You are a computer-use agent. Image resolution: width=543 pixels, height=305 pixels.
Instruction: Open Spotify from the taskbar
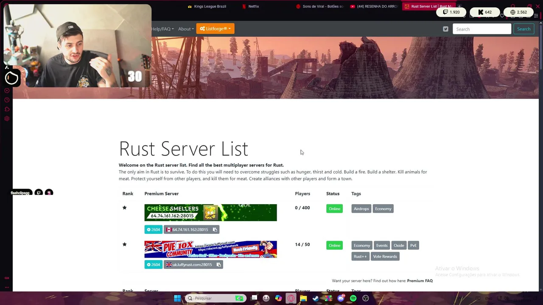pos(353,298)
